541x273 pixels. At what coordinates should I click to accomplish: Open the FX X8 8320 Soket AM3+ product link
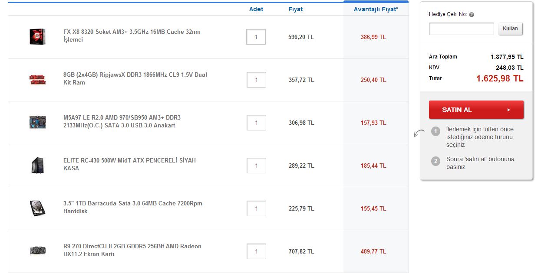132,36
